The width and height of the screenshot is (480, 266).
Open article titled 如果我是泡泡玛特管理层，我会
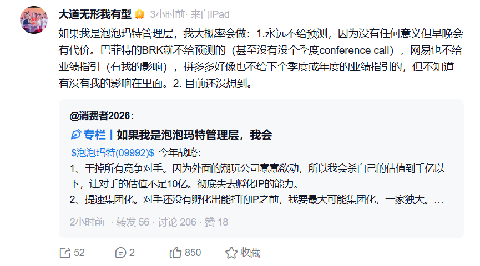click(194, 135)
